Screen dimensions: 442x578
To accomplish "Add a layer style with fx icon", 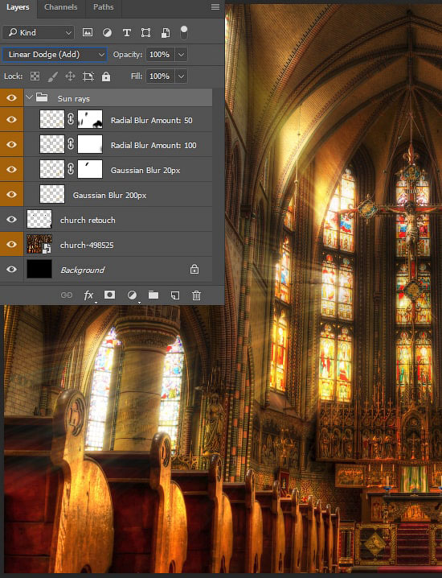I will (88, 295).
